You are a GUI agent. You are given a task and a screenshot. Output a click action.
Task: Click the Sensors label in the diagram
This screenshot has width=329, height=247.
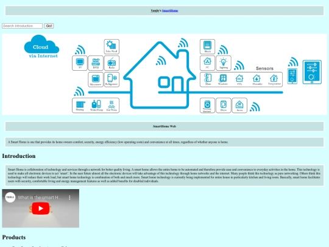[264, 68]
